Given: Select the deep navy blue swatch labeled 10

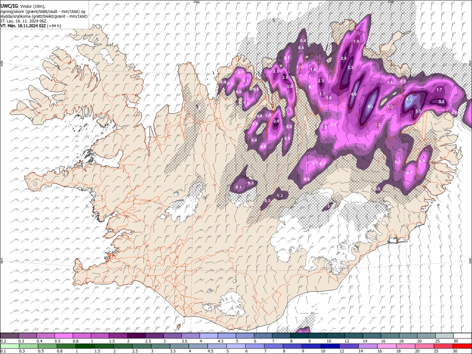Looking at the screenshot, I should [x=330, y=346].
